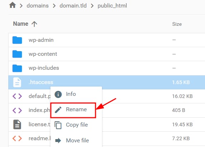Open the public_html breadcrumb
The image size is (205, 147).
pos(112,6)
